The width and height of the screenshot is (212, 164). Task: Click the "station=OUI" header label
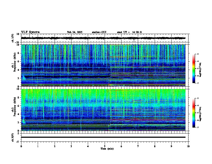(99, 32)
